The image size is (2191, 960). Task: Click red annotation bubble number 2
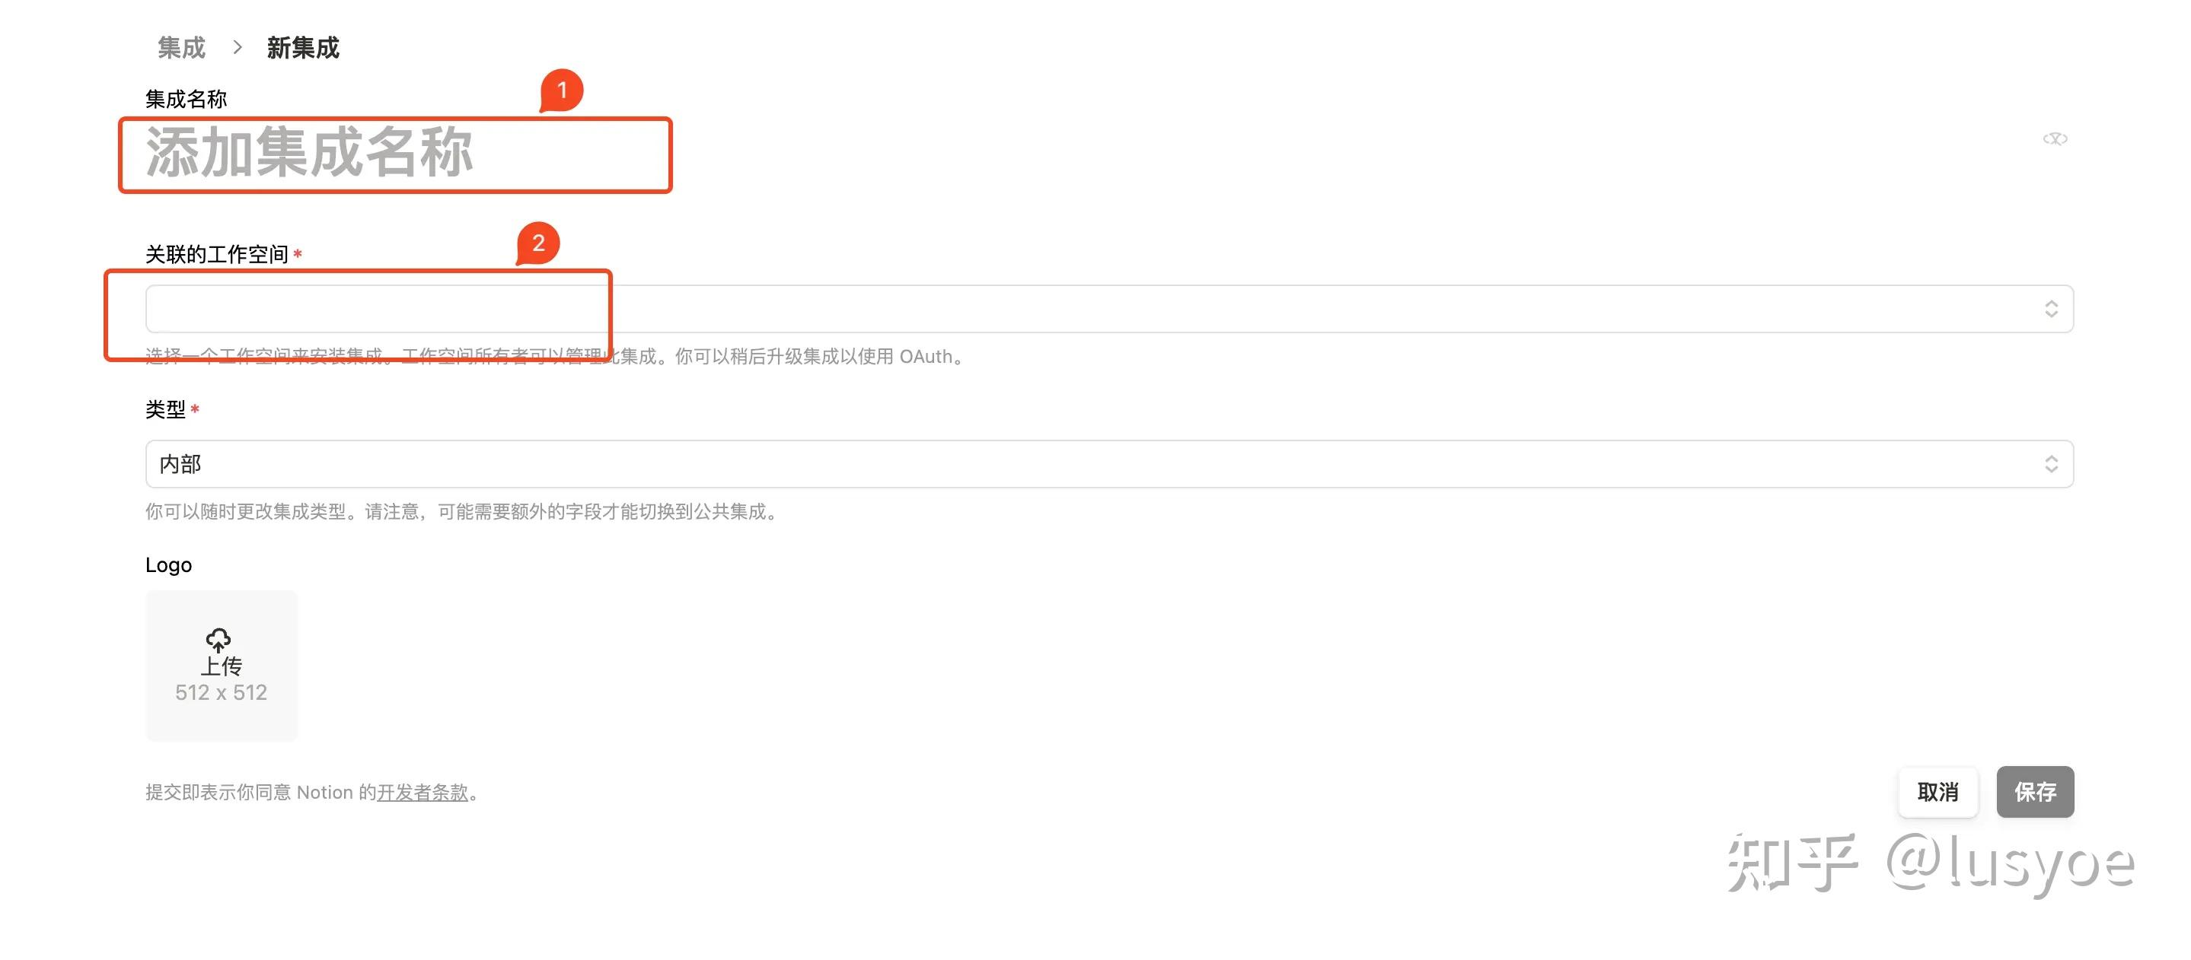coord(537,244)
